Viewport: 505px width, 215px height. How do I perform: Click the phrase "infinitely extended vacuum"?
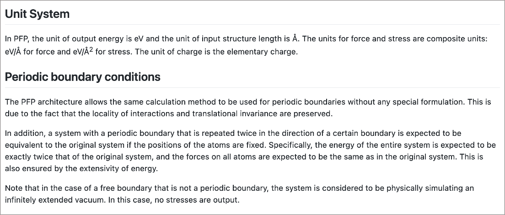49,200
